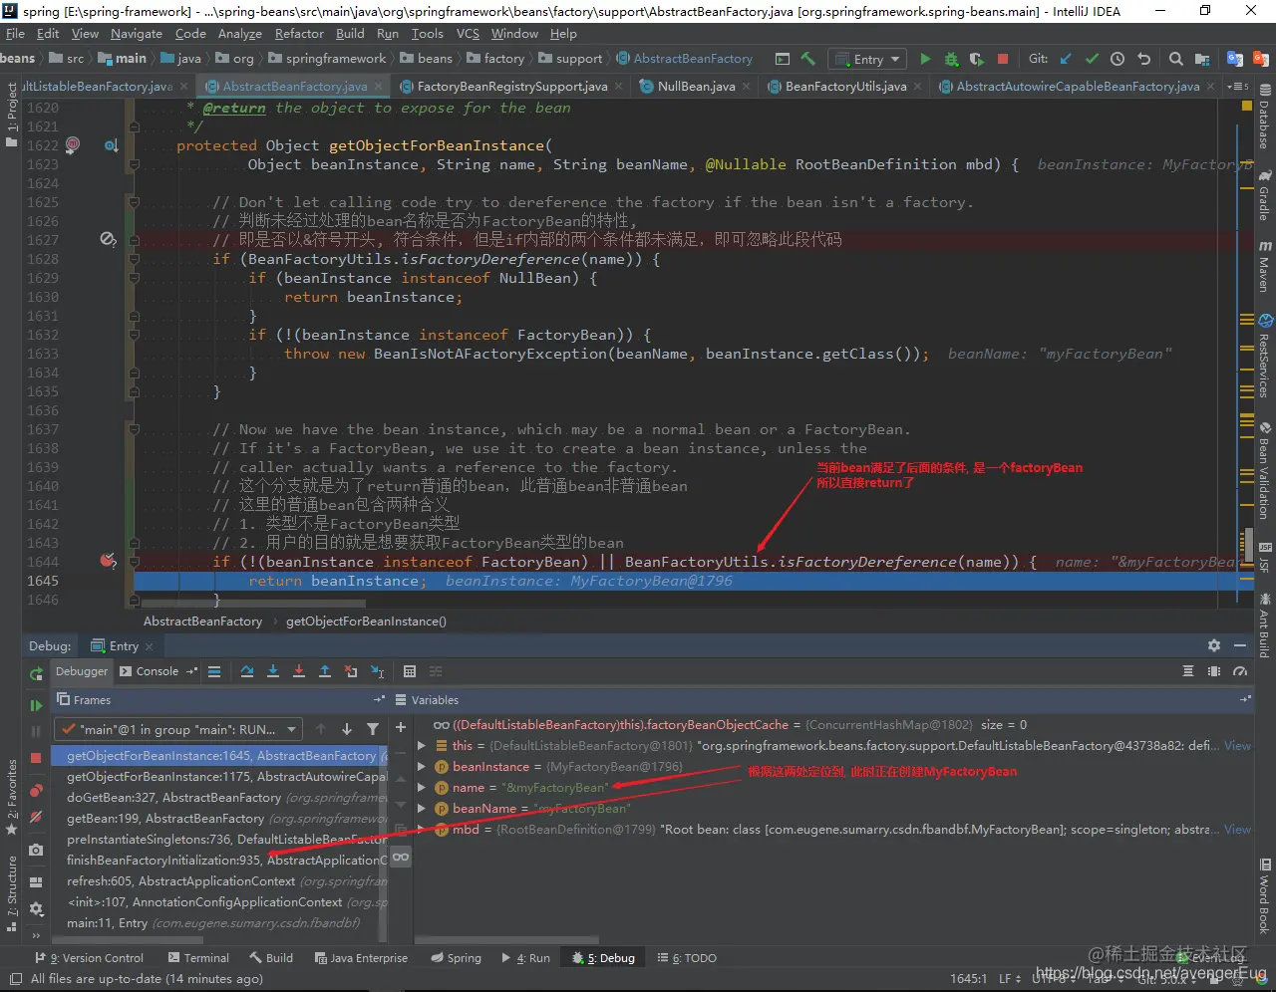Close the Entry debug session tab
This screenshot has width=1276, height=992.
pyautogui.click(x=149, y=646)
